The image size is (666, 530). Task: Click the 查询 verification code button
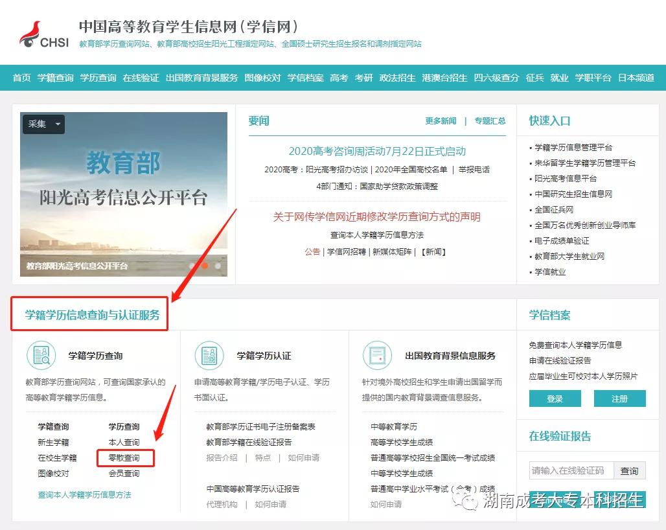[630, 470]
